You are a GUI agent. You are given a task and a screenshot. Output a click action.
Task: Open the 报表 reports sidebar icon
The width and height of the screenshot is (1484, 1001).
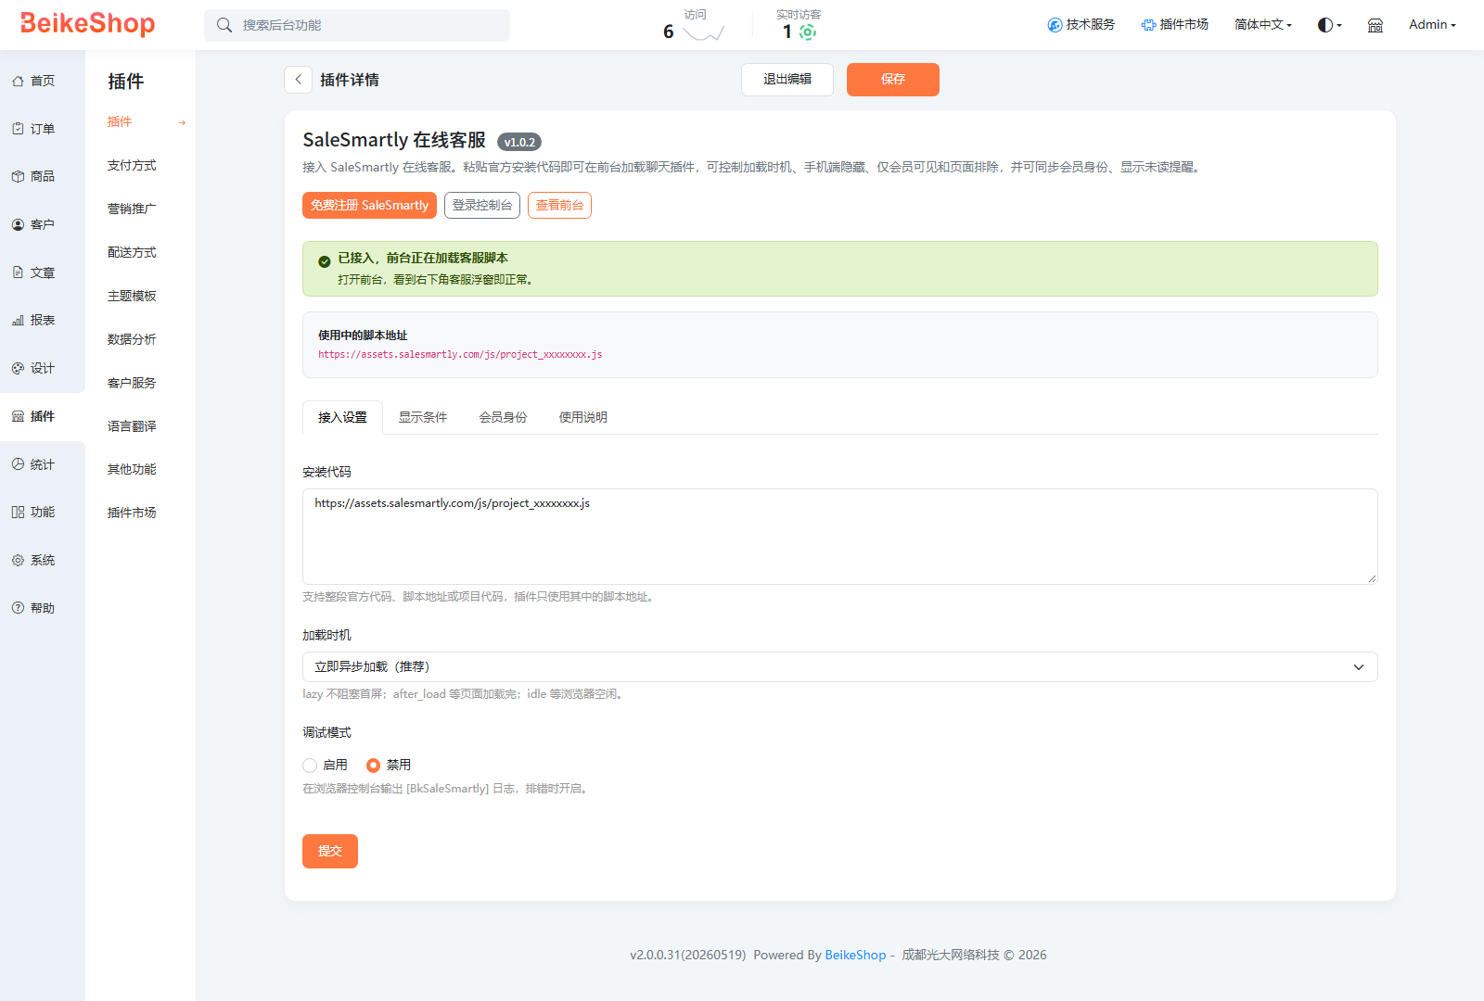(19, 320)
